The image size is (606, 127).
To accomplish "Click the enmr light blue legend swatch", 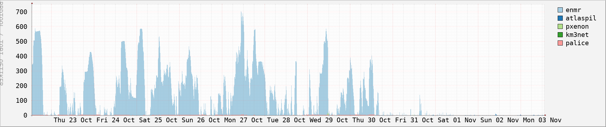I will [560, 10].
